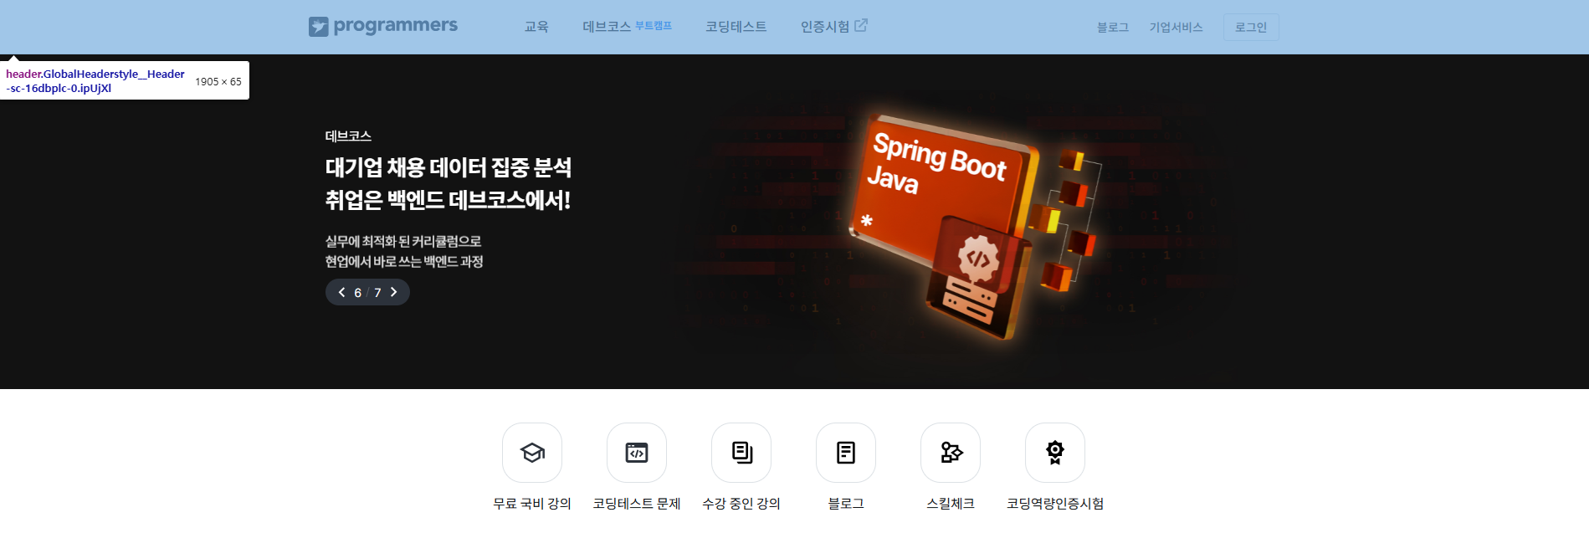This screenshot has width=1589, height=533.
Task: Go to the 코딩테스트 menu item
Action: coord(736,27)
